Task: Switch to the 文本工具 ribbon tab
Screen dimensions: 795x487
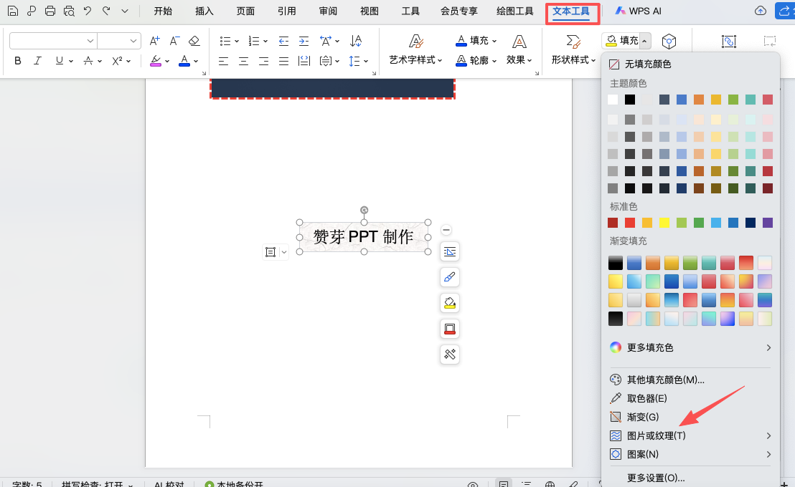Action: 572,11
